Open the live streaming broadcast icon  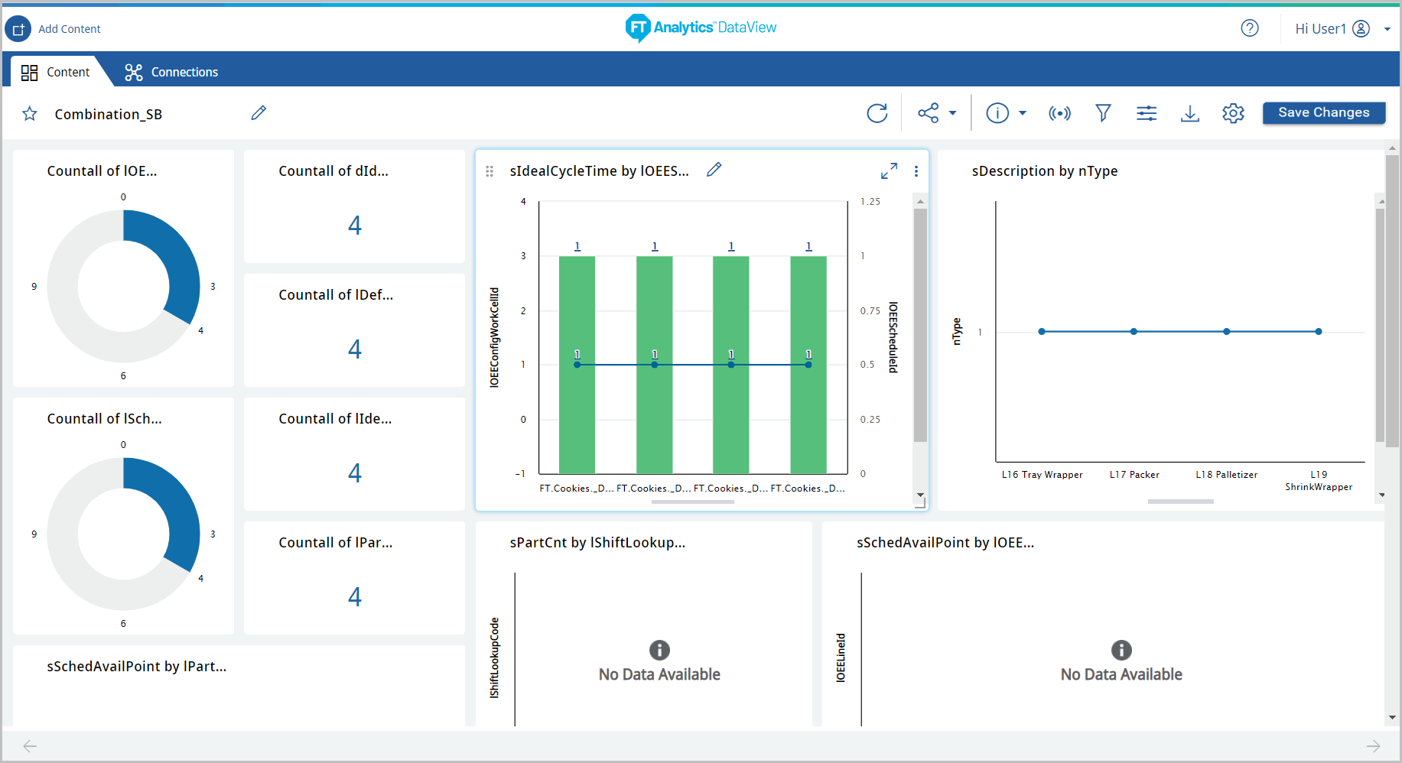coord(1059,113)
